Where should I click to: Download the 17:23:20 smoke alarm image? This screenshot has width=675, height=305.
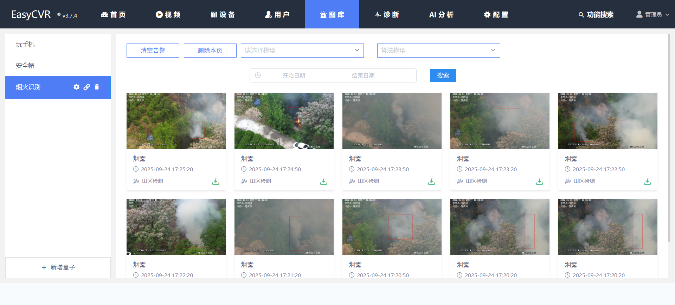pos(539,181)
